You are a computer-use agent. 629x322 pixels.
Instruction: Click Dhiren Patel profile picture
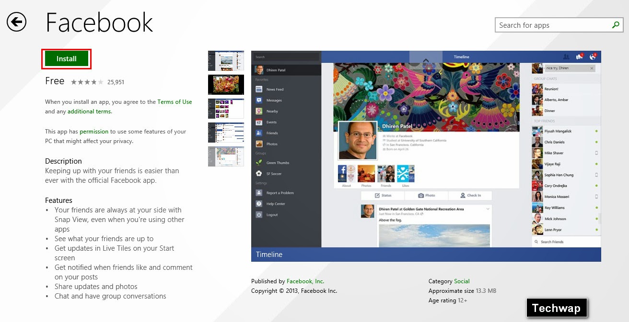coord(358,140)
